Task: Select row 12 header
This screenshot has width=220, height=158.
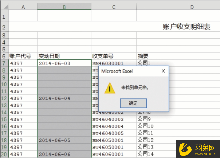Action: point(4,98)
